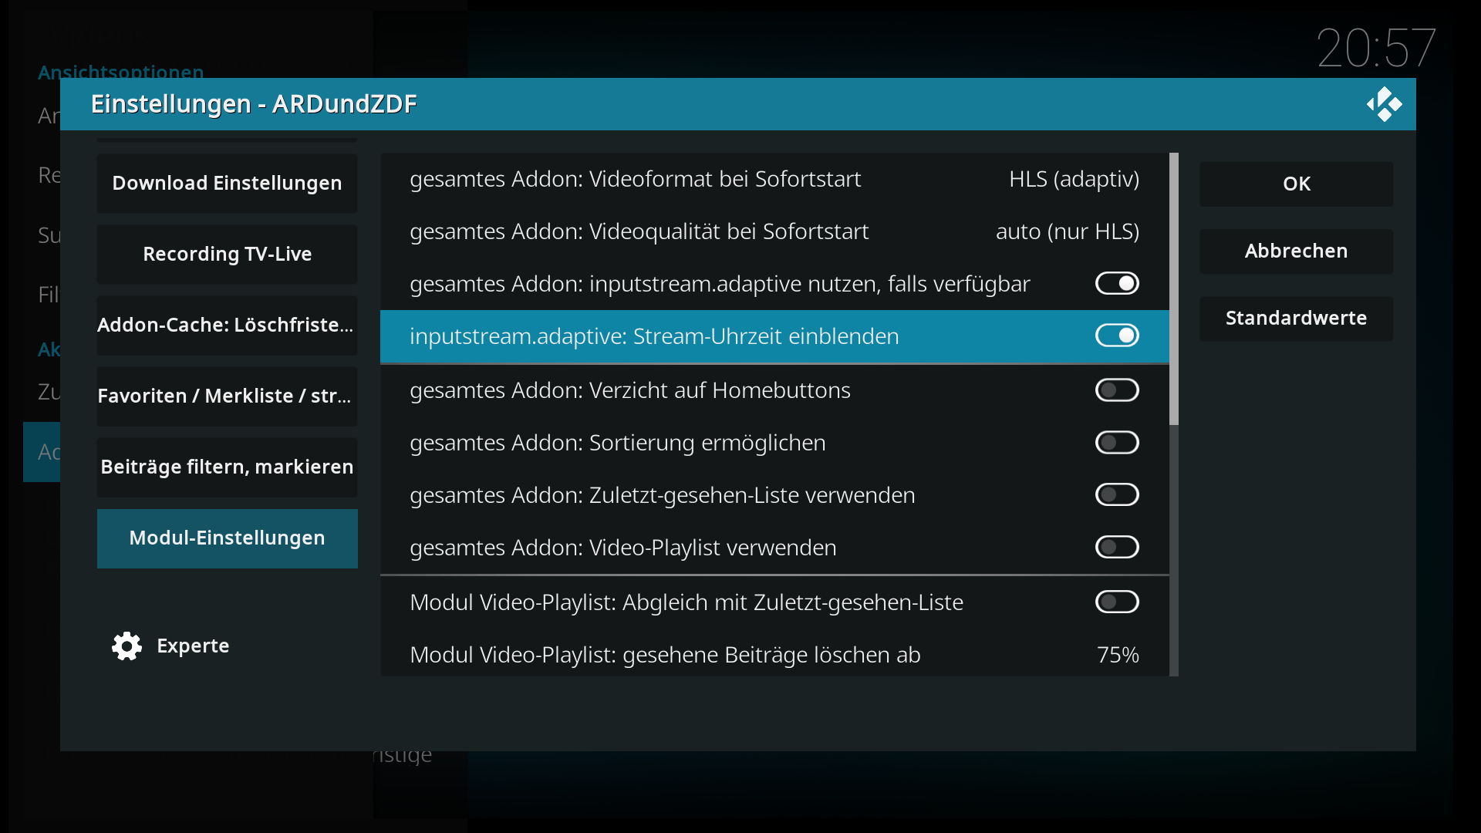Click the Kodi logo icon in header
This screenshot has width=1481, height=833.
(x=1385, y=104)
